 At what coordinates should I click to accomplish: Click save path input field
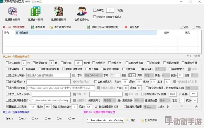105,120
